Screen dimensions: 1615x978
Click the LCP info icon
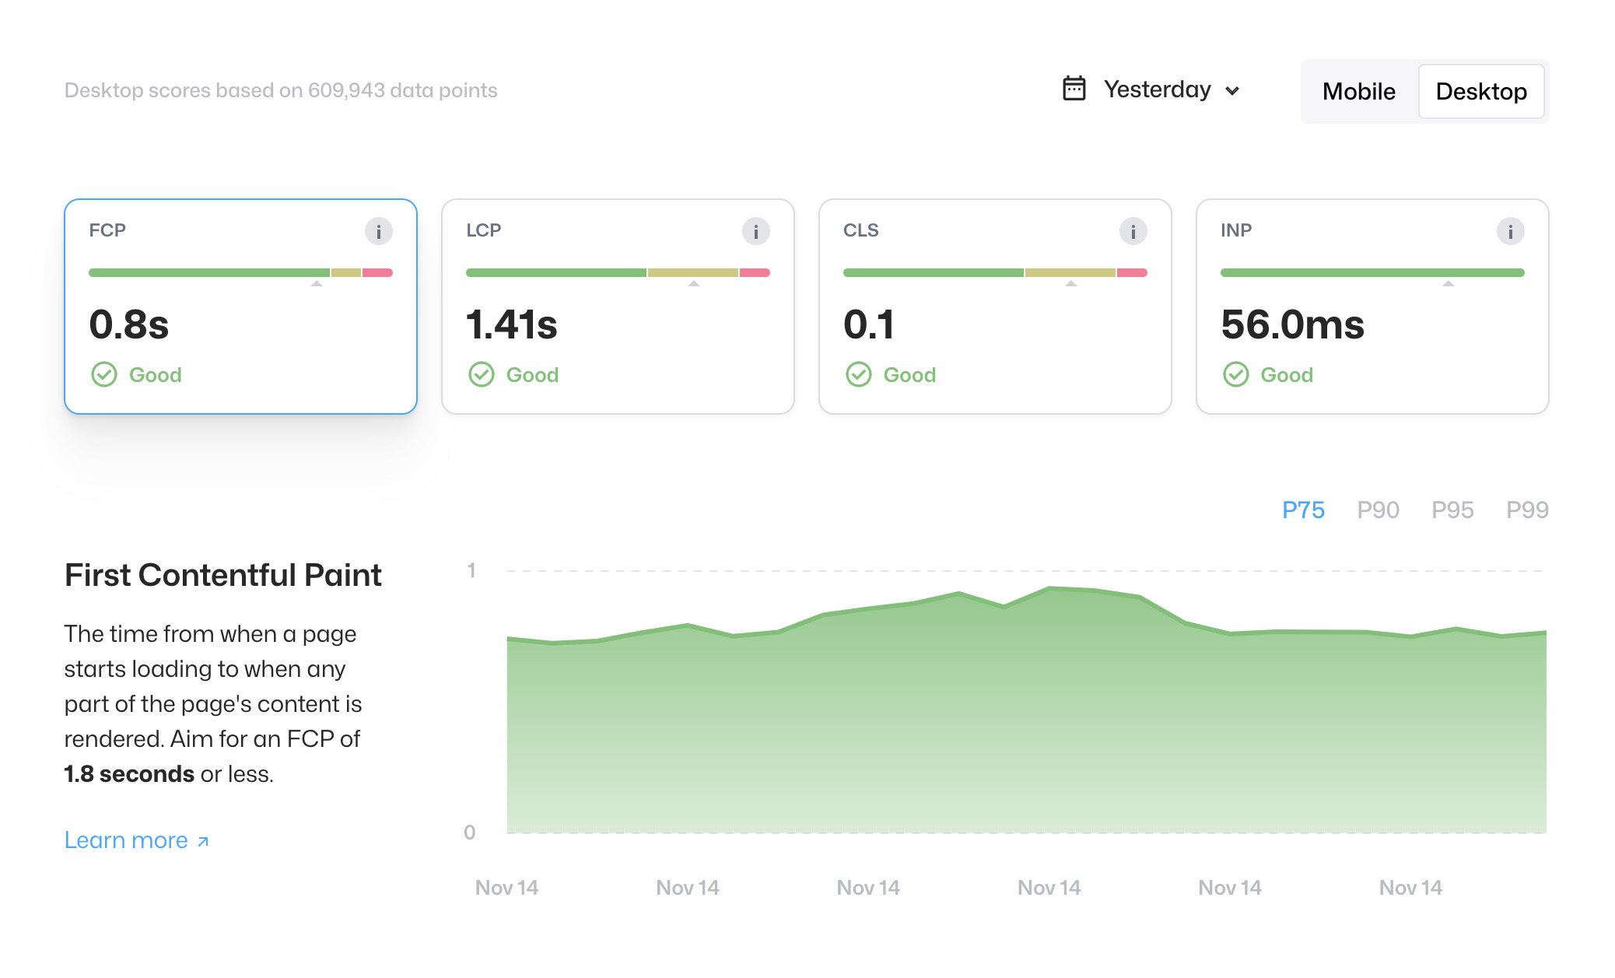pyautogui.click(x=756, y=231)
